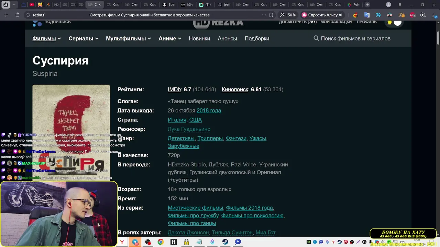Open the browser hamburger menu
Viewport: 440px width, 247px height.
pyautogui.click(x=400, y=5)
